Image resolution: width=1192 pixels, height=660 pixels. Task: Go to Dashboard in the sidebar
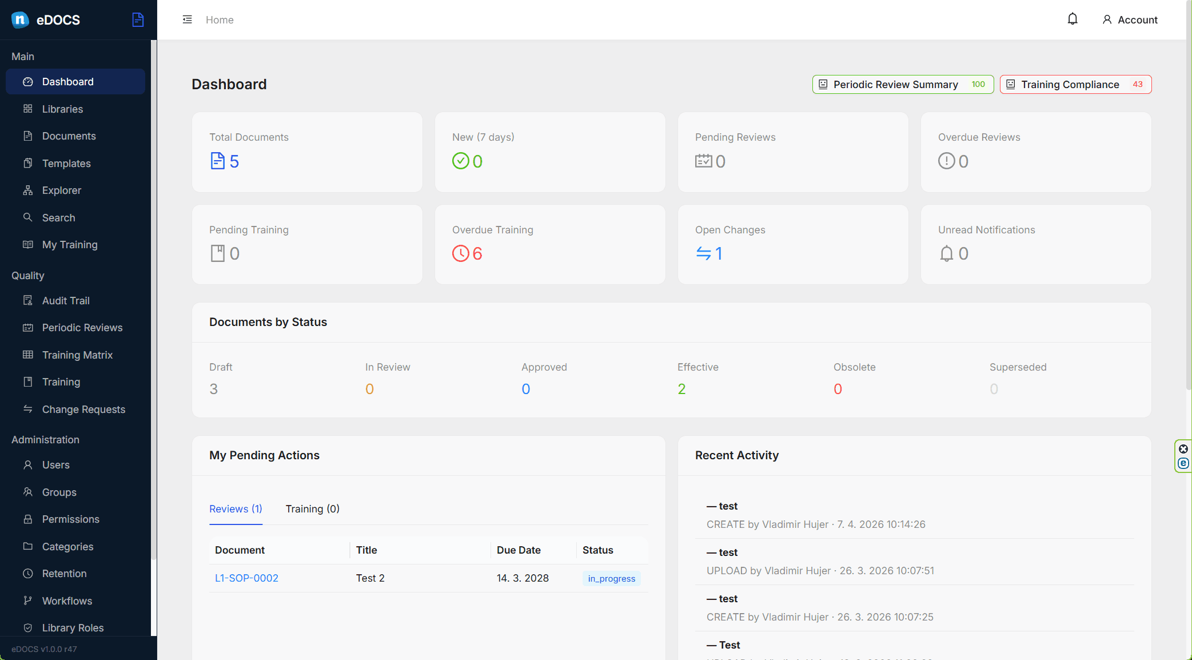point(75,82)
